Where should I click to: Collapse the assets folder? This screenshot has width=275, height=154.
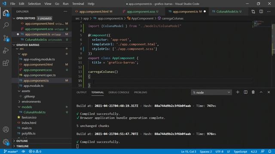[x=19, y=91]
